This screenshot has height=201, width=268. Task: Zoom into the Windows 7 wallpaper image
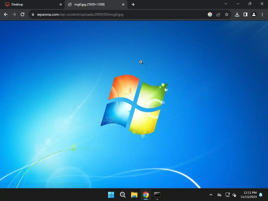coord(134,104)
